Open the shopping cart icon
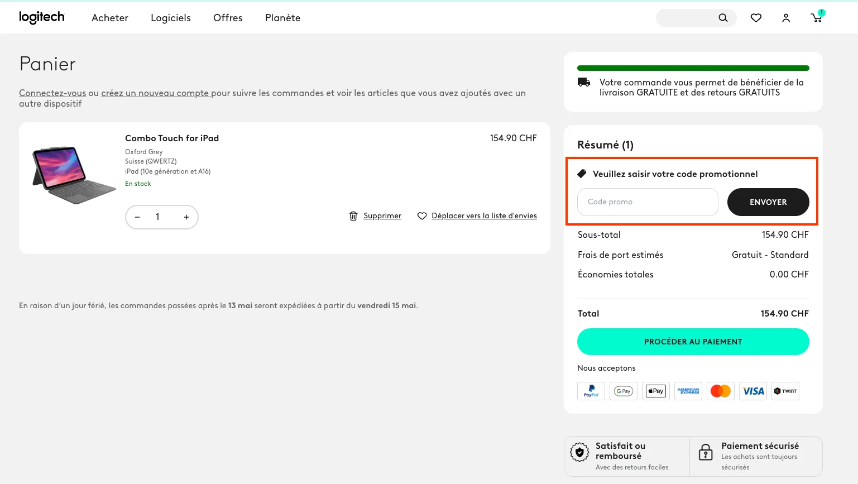The image size is (858, 484). [817, 17]
